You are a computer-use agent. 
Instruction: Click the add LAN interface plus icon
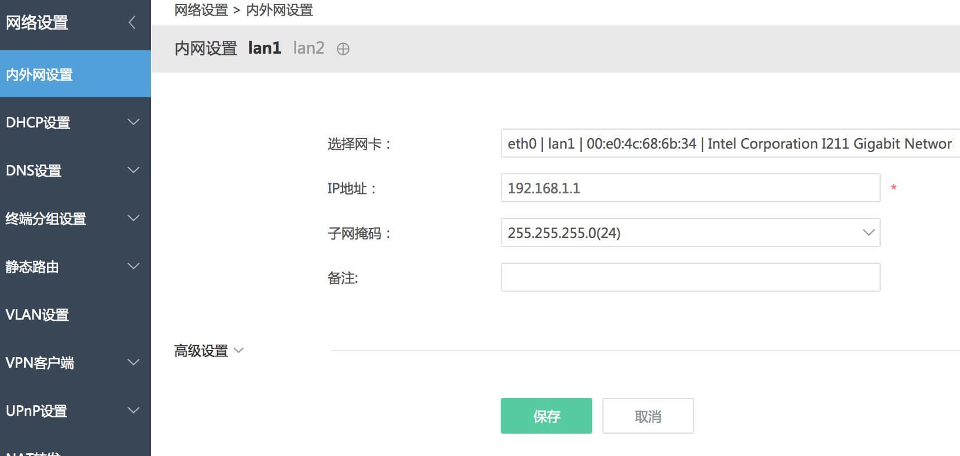343,49
